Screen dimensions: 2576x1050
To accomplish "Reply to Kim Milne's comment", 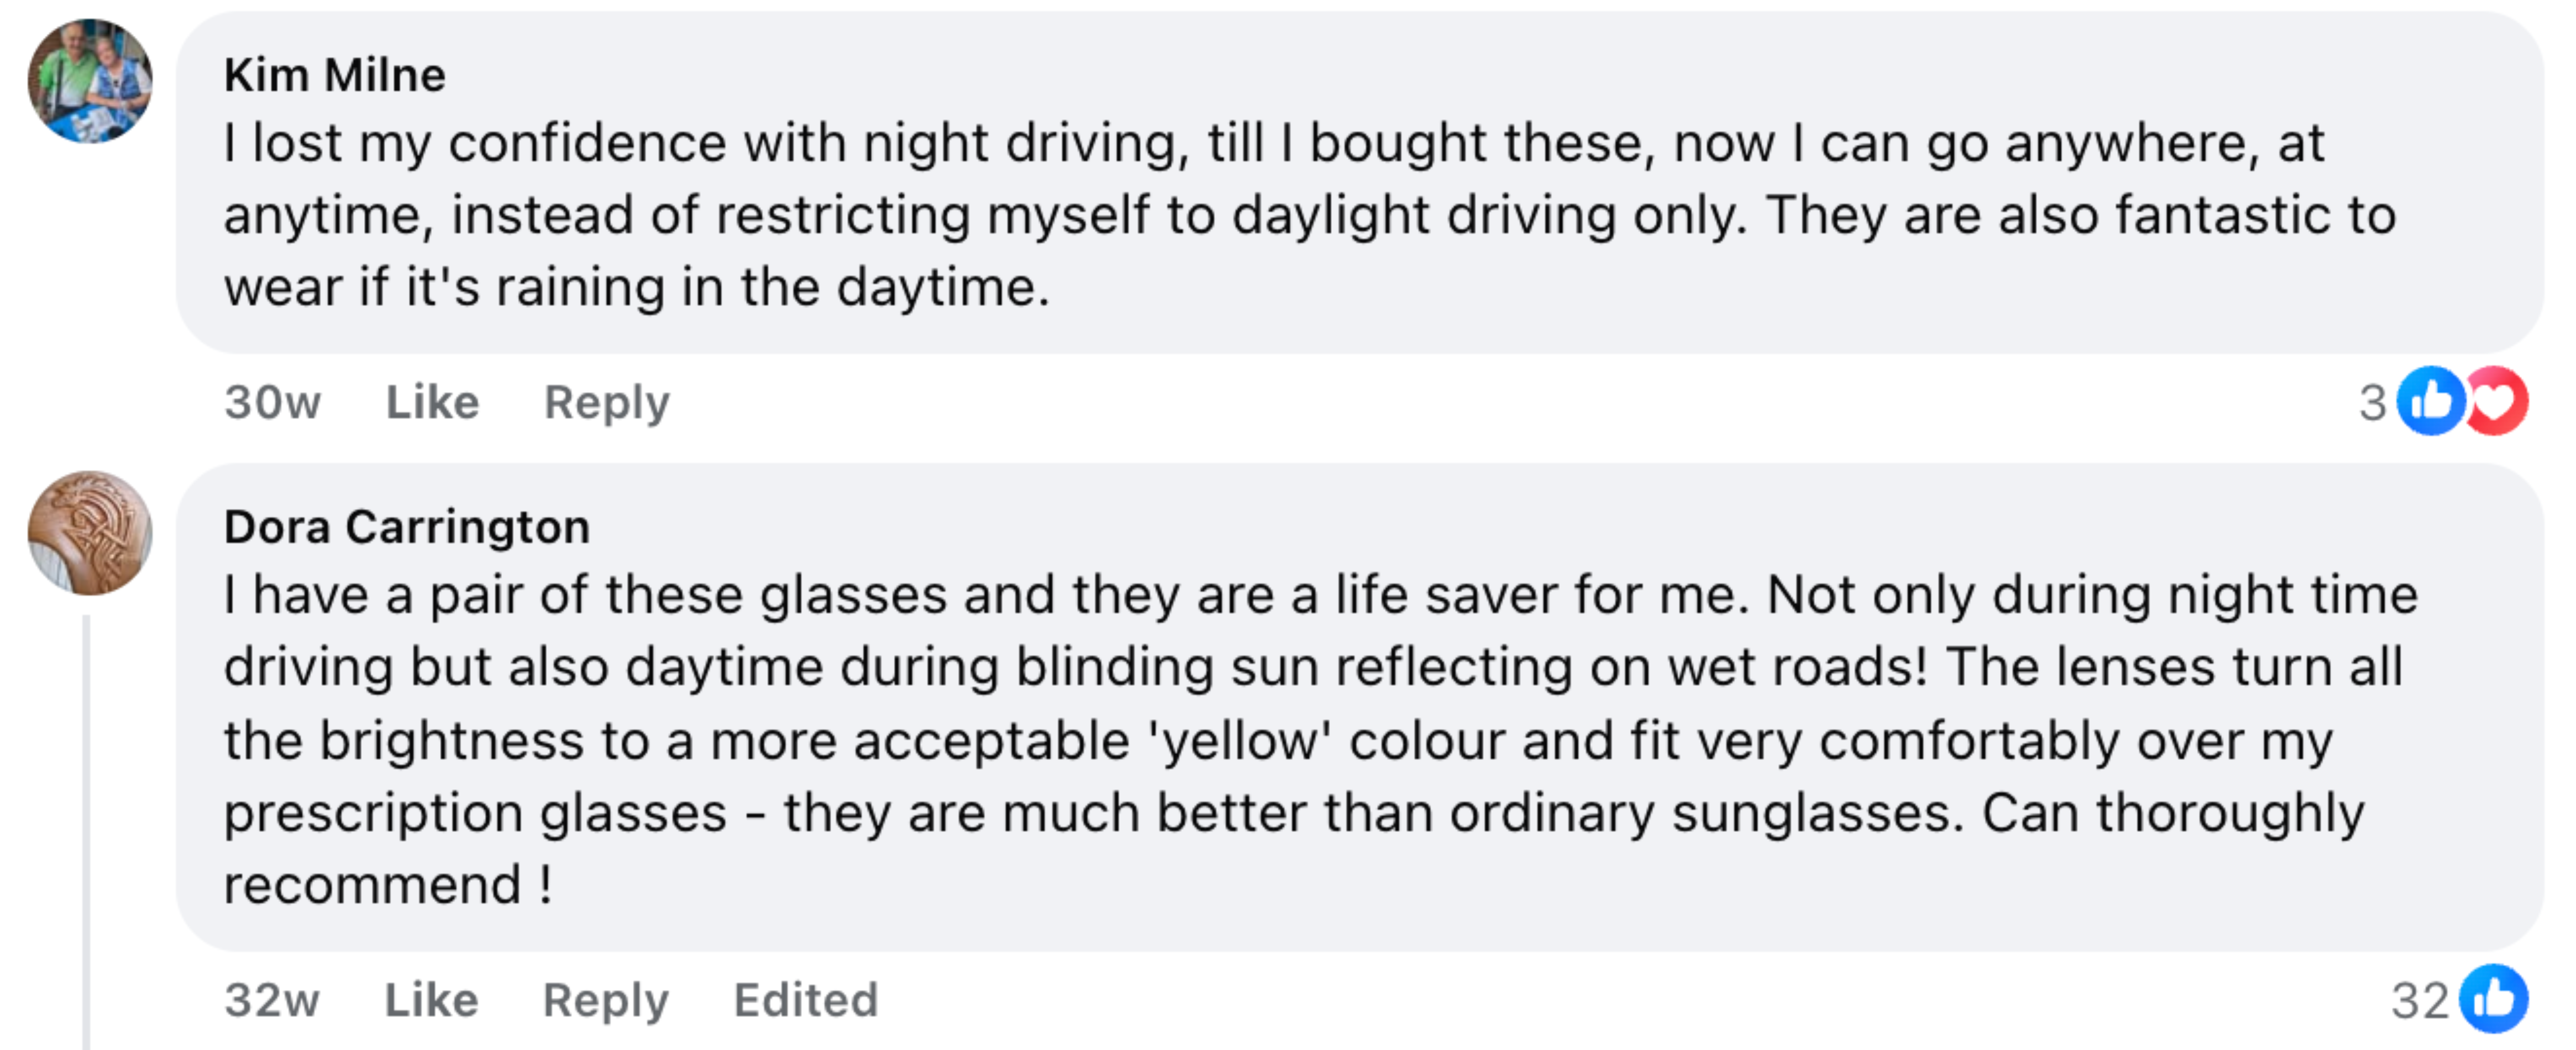I will 606,402.
